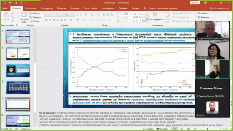Click the Спільний доступ button
Viewport: 233px width, 131px height.
(x=220, y=8)
